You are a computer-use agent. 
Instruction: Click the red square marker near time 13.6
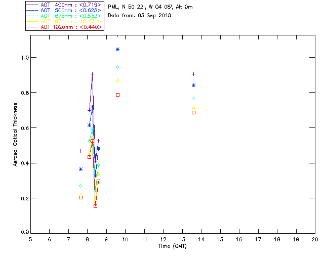pyautogui.click(x=193, y=113)
